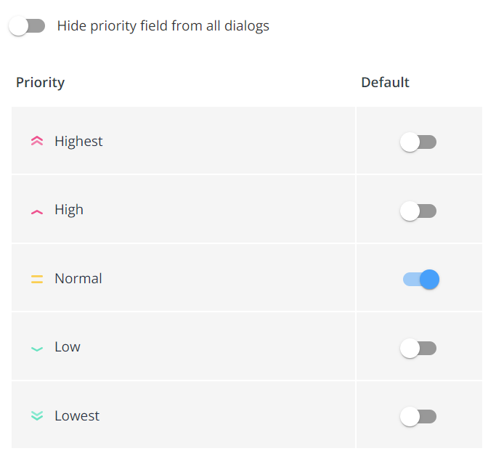
Task: Click the Lowest priority double-down icon
Action: click(37, 415)
